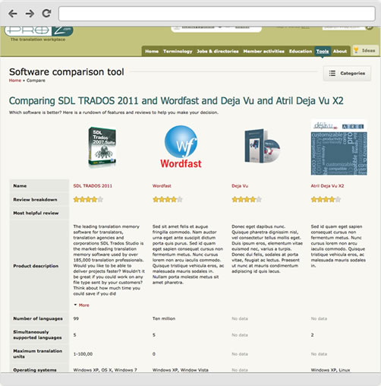
Task: Click the 'Review breakdown' row label
Action: [x=35, y=200]
